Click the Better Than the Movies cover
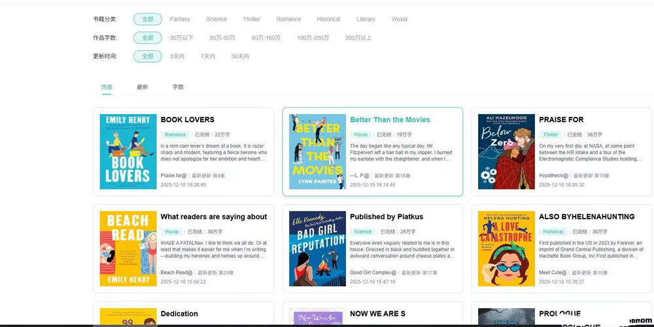The image size is (654, 327). (x=317, y=151)
